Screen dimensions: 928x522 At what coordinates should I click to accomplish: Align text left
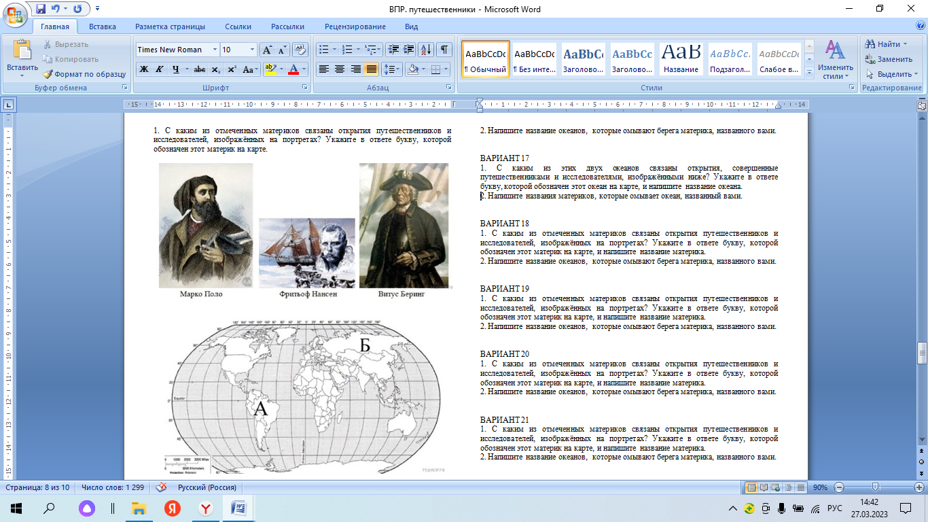click(x=324, y=69)
